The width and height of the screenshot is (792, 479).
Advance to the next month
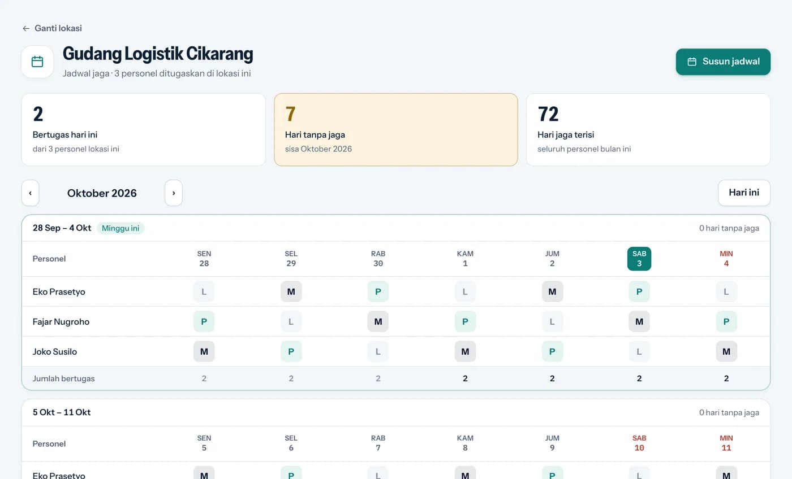click(x=174, y=193)
